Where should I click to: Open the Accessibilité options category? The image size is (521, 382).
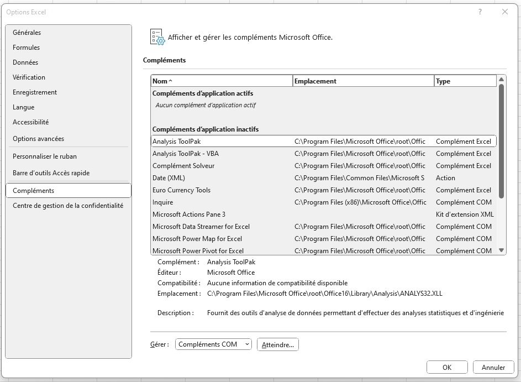coord(69,122)
